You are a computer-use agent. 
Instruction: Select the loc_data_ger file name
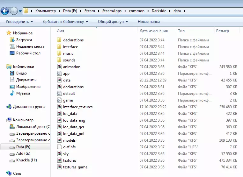pos(74,127)
